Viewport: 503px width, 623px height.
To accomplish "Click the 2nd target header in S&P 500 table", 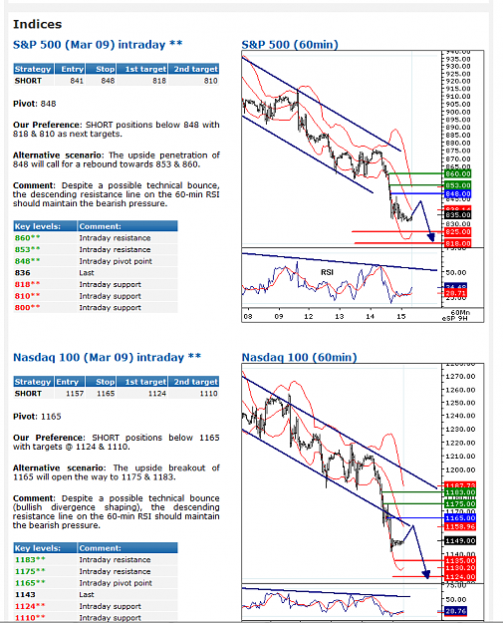I will coord(194,69).
